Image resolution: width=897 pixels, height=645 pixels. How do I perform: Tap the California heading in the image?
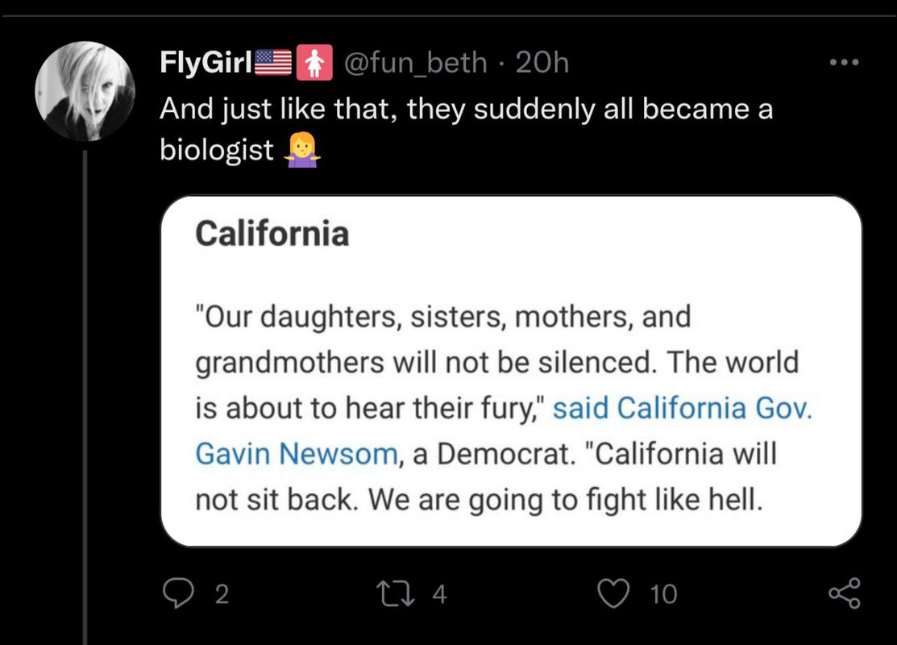272,234
